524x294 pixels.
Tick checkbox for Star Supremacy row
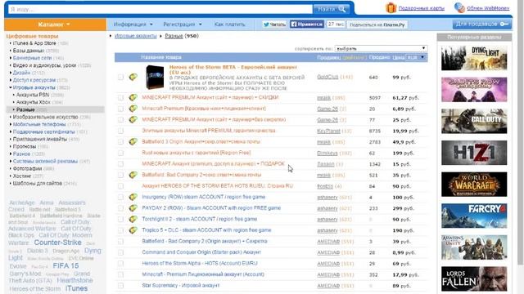[120, 286]
